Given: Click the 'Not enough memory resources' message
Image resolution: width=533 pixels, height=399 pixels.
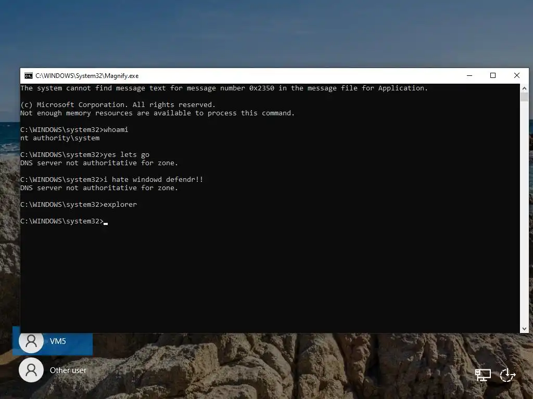Looking at the screenshot, I should click(x=157, y=113).
